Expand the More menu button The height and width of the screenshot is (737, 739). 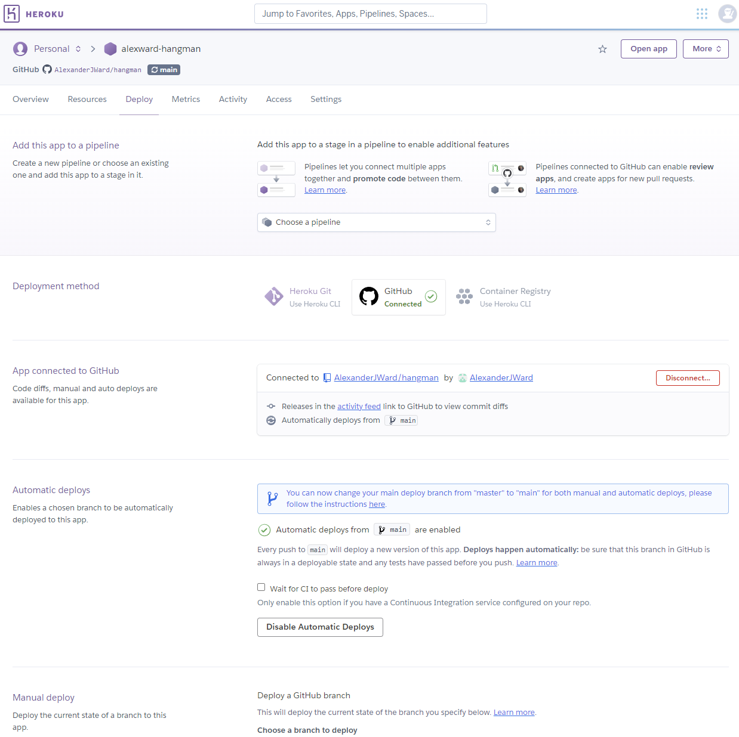706,49
